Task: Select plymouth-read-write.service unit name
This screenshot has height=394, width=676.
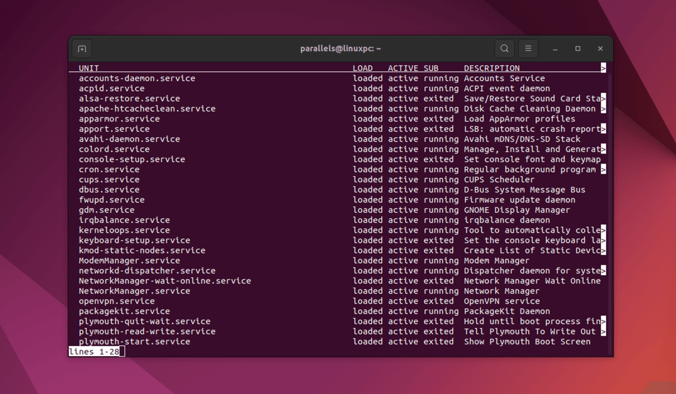Action: pos(147,332)
